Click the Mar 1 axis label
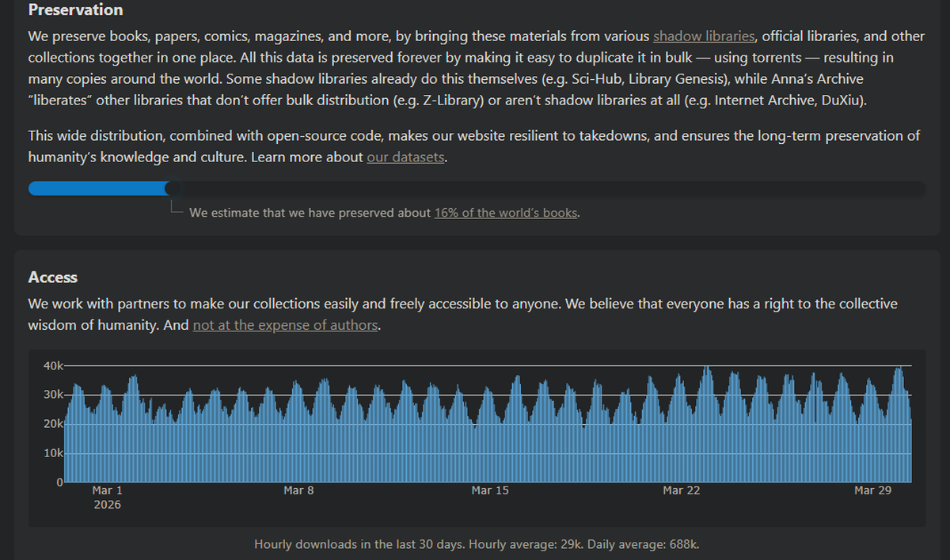Viewport: 950px width, 560px height. (x=107, y=490)
